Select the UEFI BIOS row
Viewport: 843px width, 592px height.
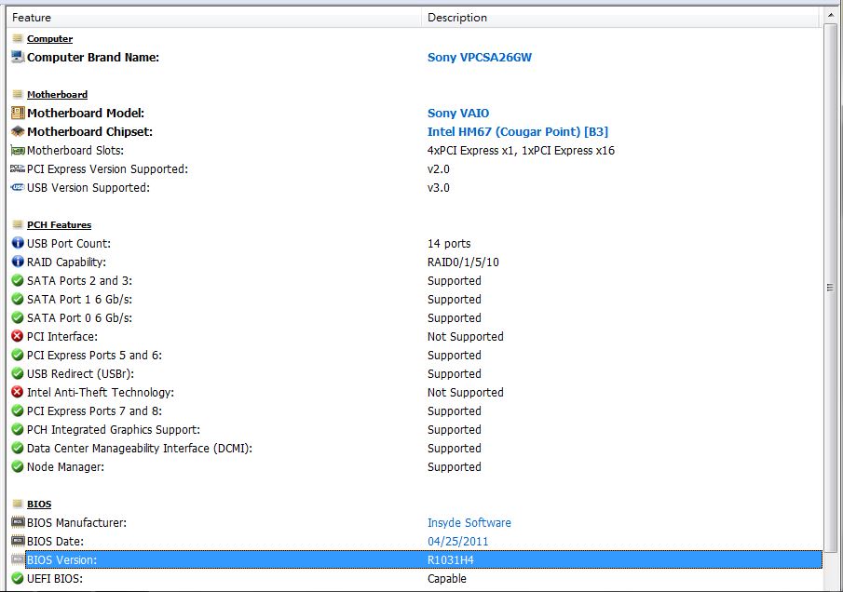coord(415,579)
